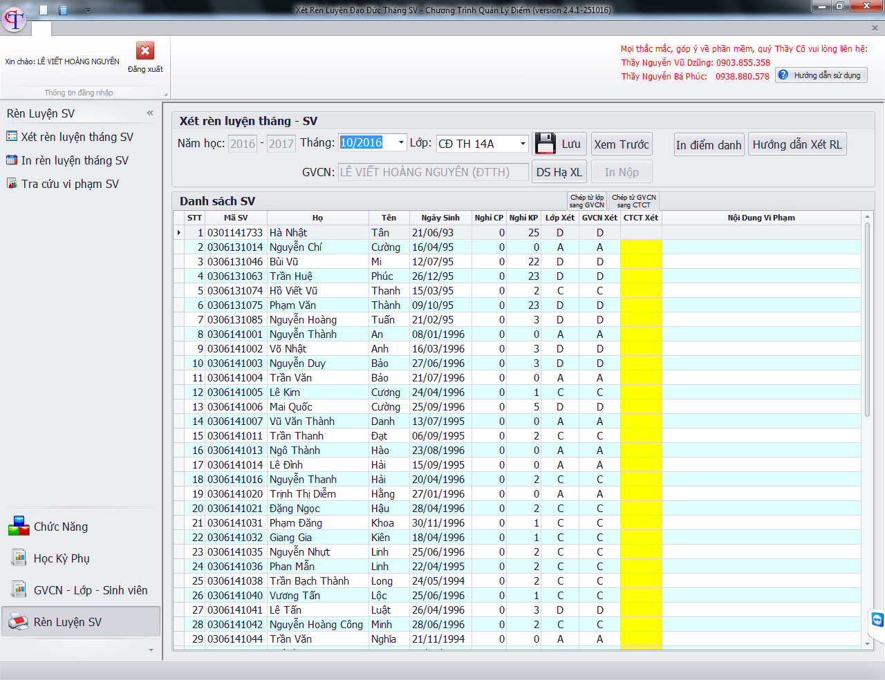The image size is (885, 680).
Task: Select name cell Trịnh Thị Diễm
Action: click(x=318, y=494)
